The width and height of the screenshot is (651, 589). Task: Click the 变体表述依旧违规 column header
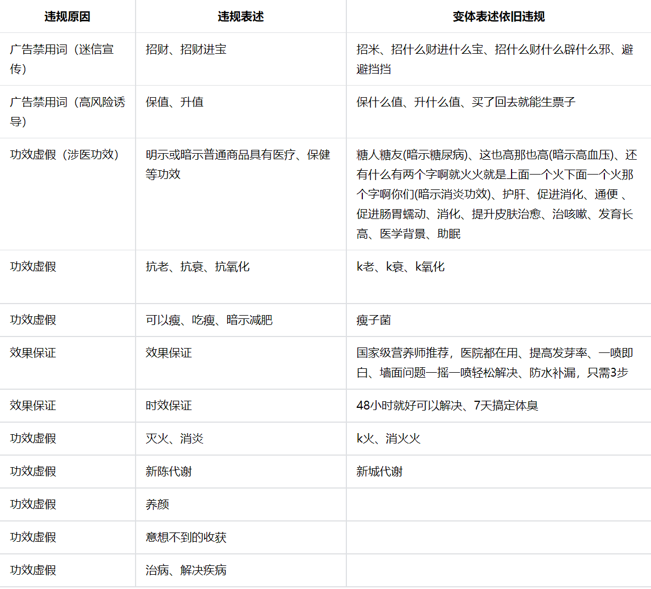498,16
